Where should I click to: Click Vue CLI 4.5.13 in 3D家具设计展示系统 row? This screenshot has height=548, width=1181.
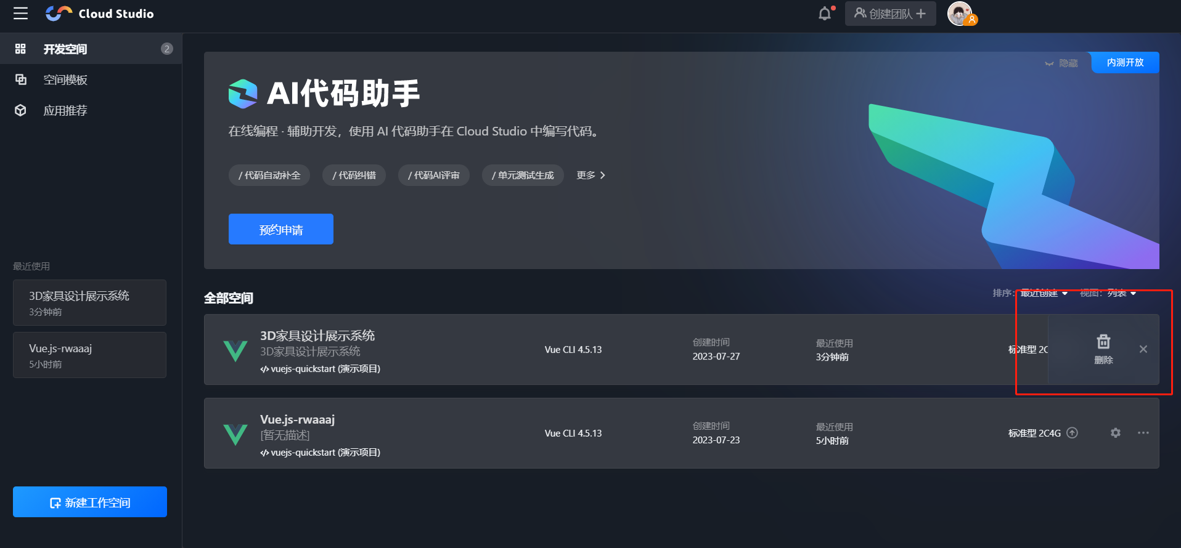(573, 350)
